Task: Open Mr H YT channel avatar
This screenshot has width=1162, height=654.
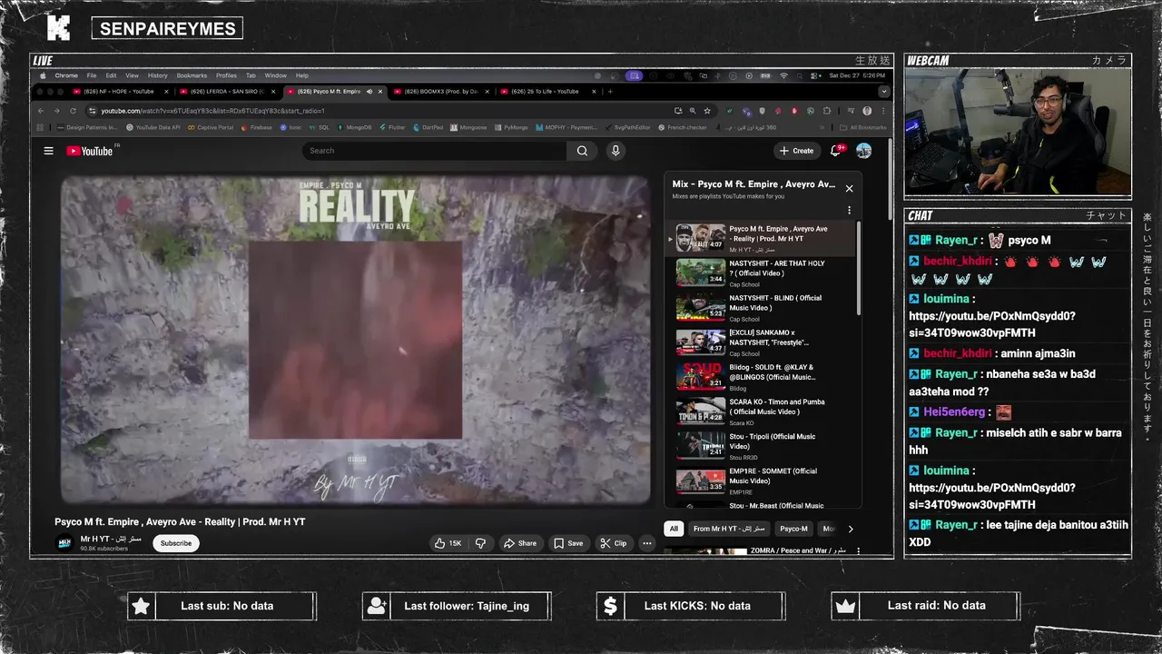Action: [65, 543]
